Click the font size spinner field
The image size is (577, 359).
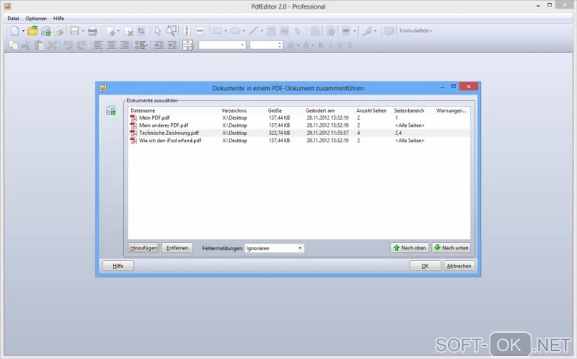point(266,45)
